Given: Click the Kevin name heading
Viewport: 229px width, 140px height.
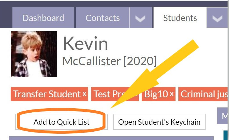Looking at the screenshot, I should [85, 43].
